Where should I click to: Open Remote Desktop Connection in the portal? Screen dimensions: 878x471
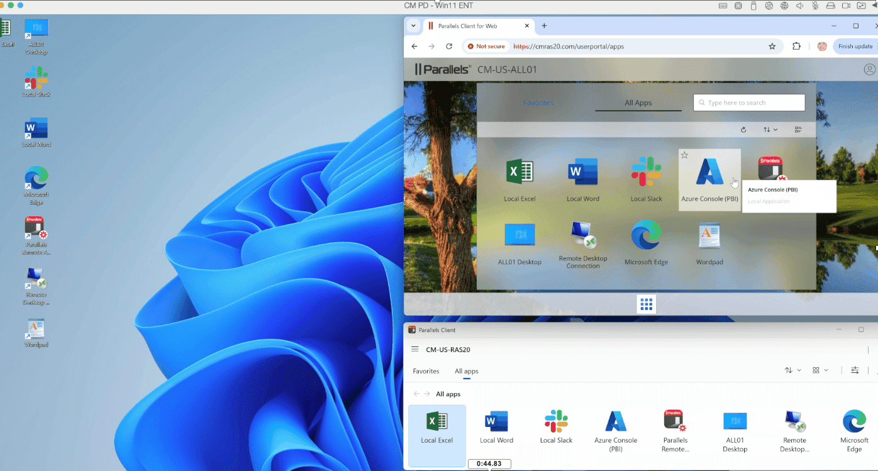click(x=583, y=242)
